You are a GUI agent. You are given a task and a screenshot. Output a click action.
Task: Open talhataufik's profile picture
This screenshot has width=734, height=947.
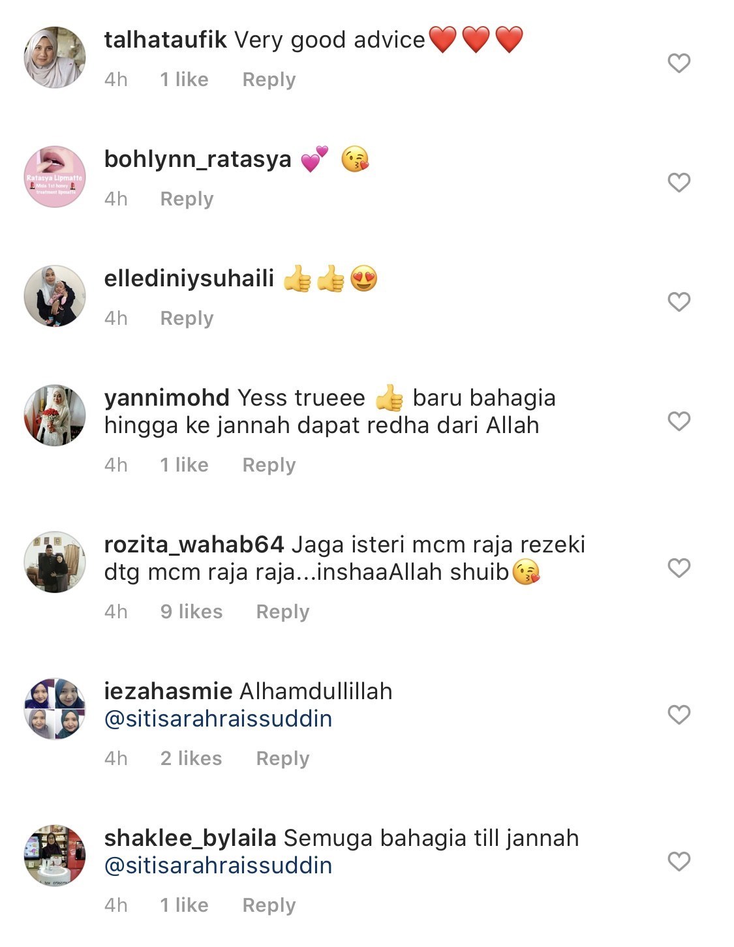55,57
